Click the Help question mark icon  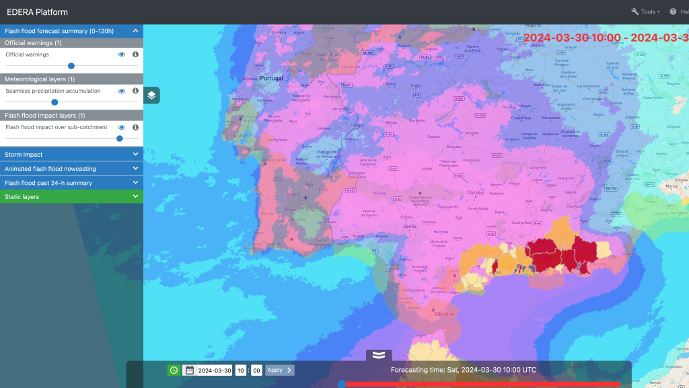(x=673, y=12)
